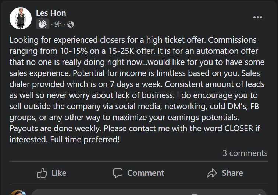278x195 pixels.
Task: Expand the 3 comments thread
Action: point(245,153)
